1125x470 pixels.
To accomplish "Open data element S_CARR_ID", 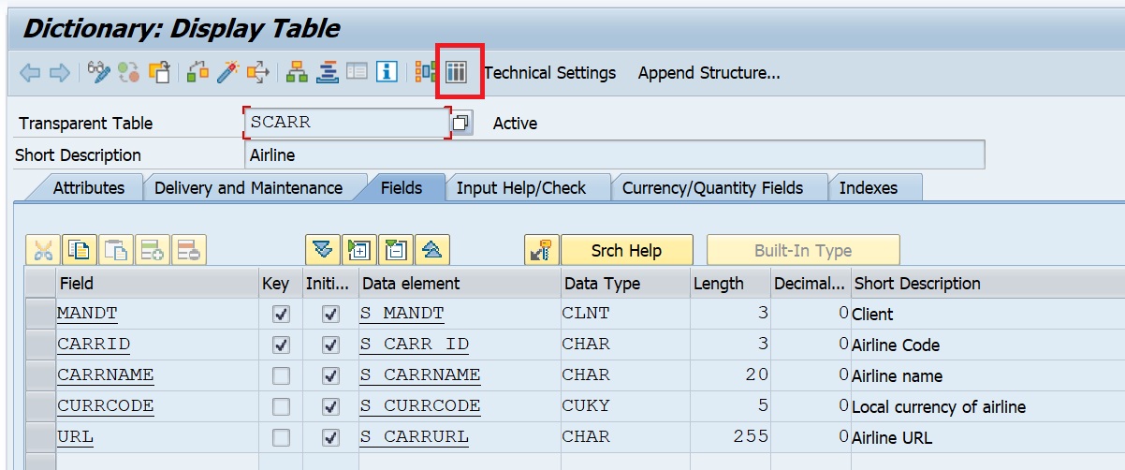I will [x=415, y=345].
